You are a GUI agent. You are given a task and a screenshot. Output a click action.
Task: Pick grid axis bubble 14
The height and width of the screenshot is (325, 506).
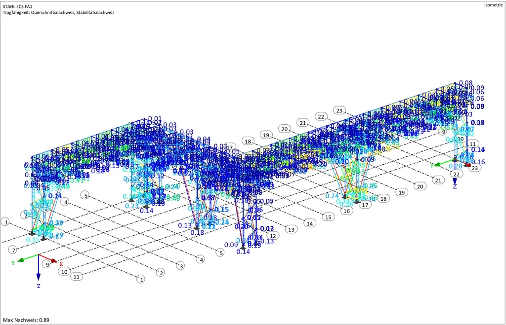(309, 223)
